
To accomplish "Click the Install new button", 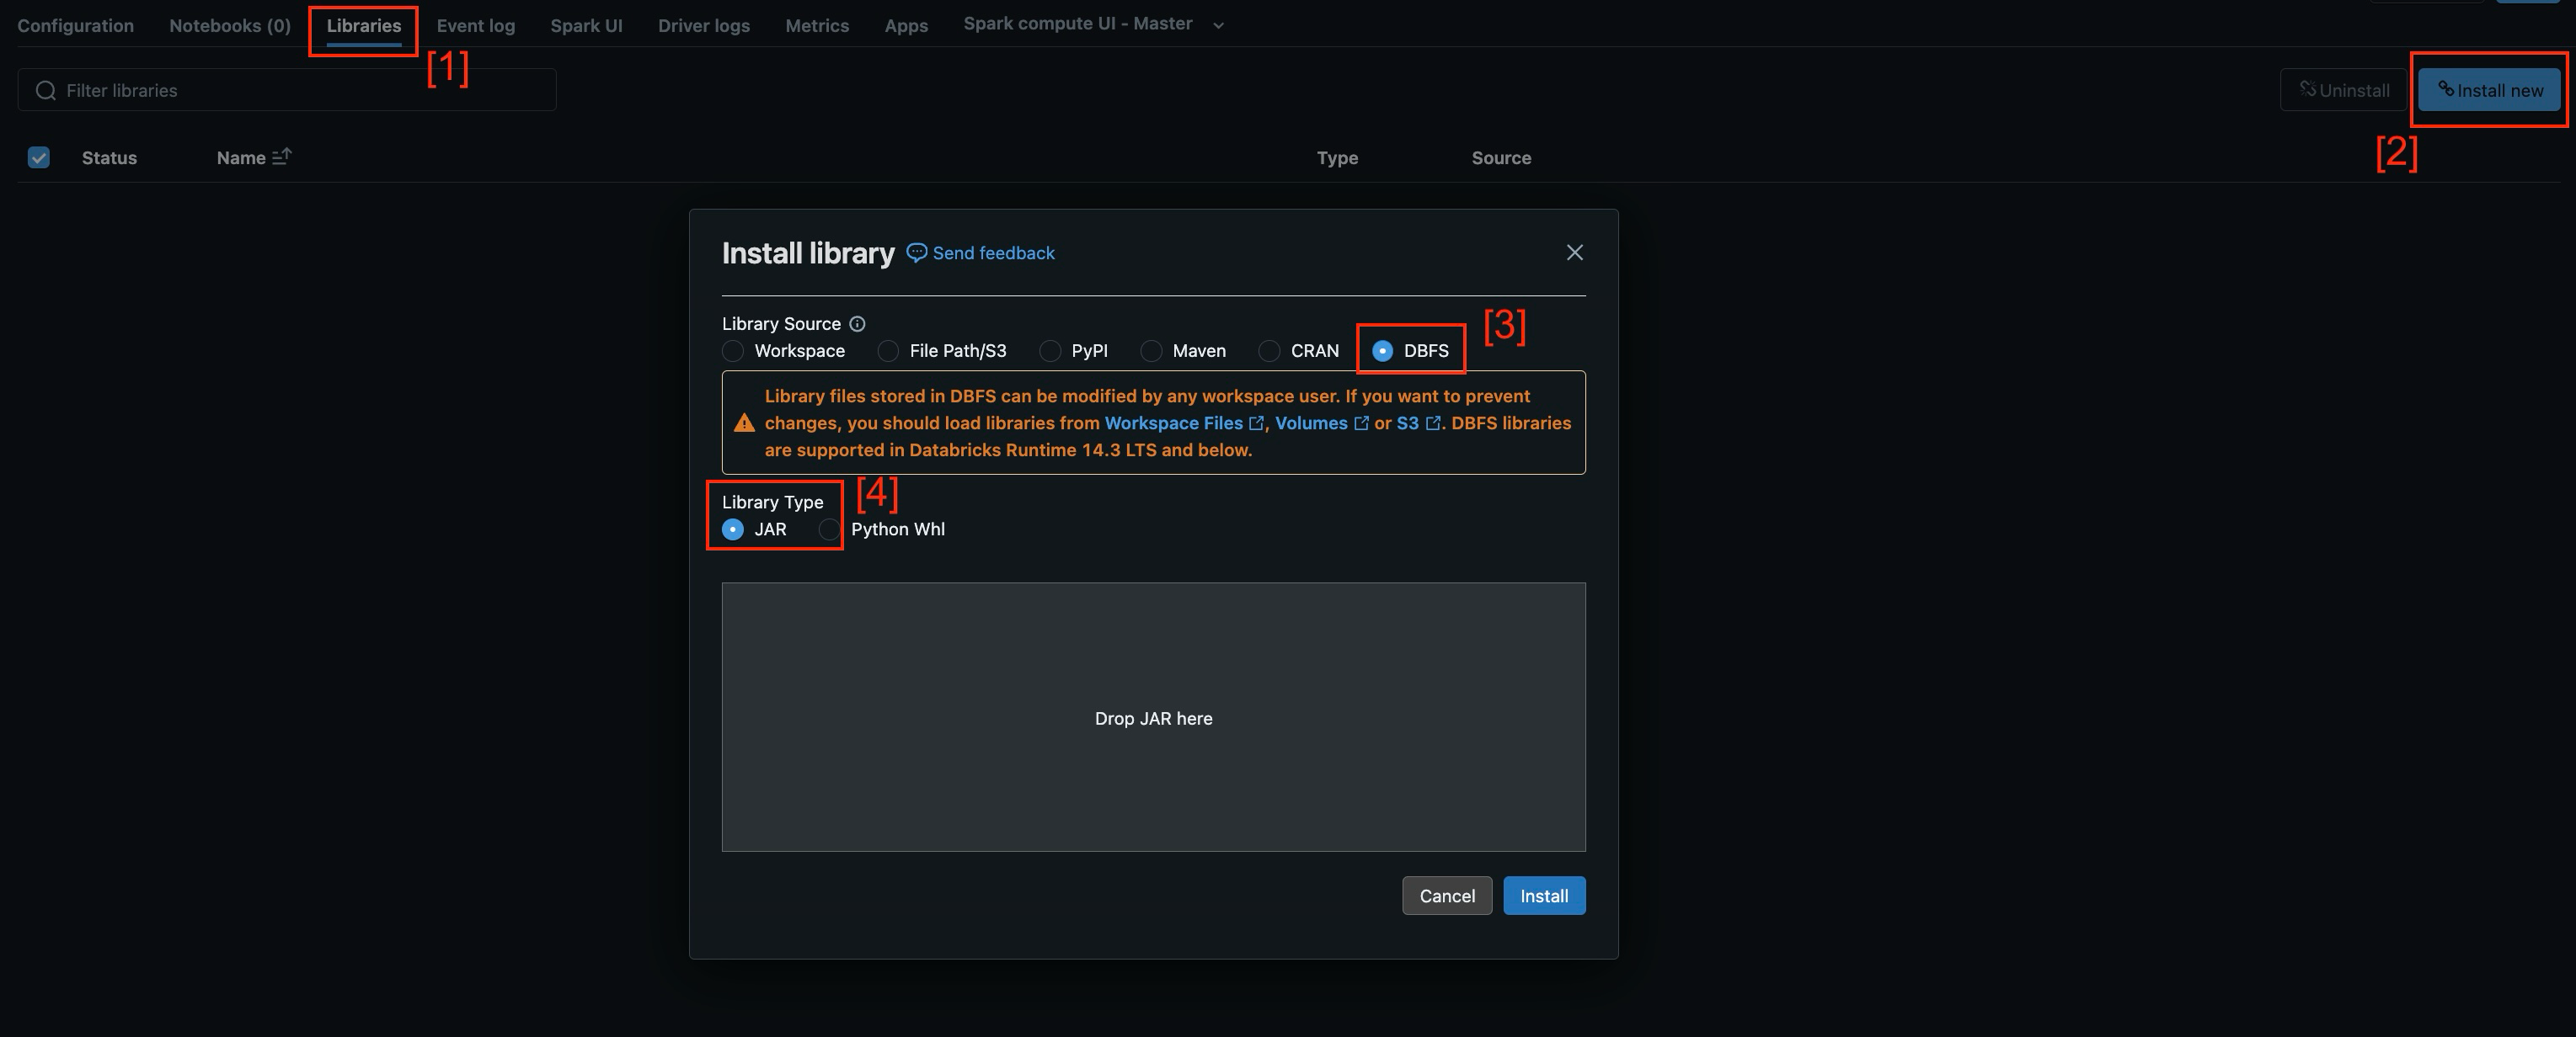I will (x=2489, y=89).
